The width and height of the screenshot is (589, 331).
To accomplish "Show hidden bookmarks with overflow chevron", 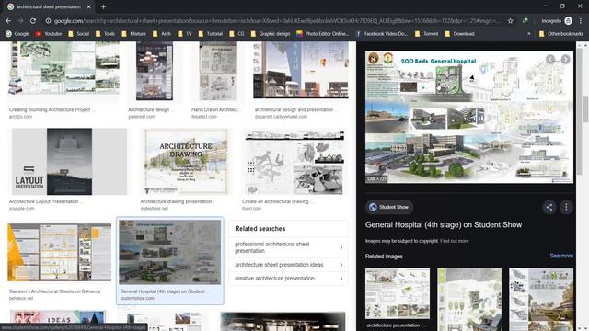I will (x=529, y=34).
